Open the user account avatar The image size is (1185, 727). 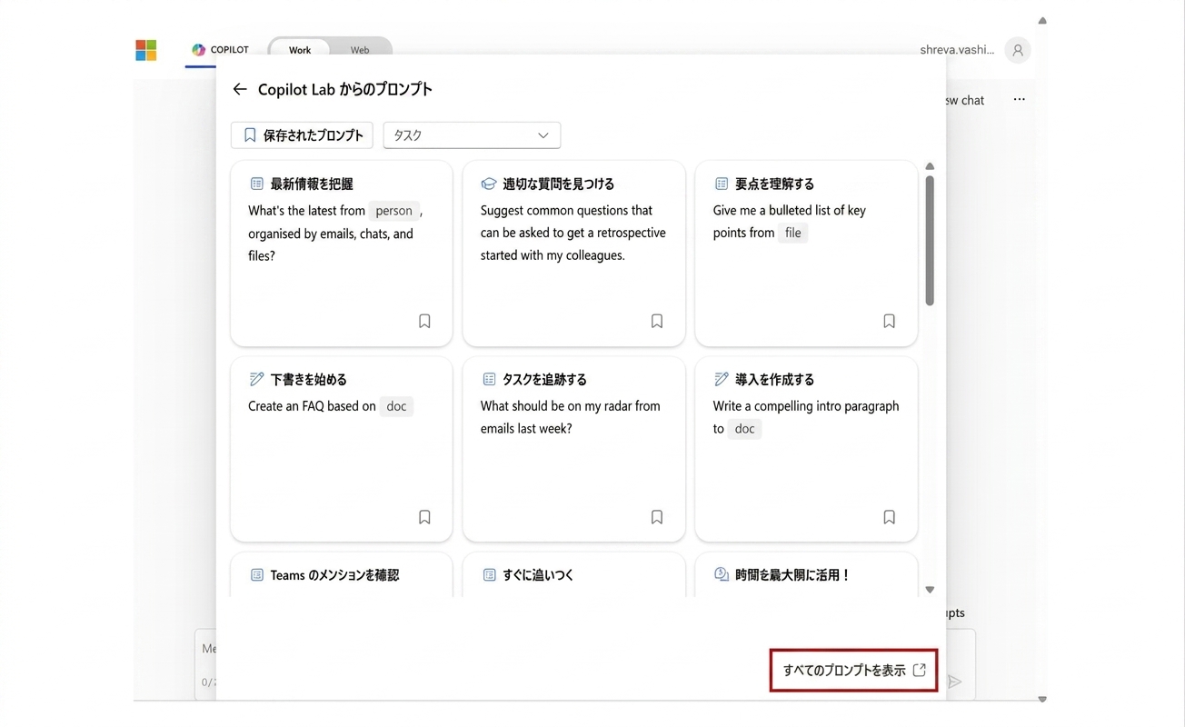click(x=1018, y=51)
